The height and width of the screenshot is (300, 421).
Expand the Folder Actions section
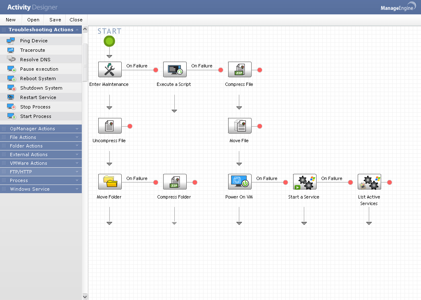tap(41, 146)
